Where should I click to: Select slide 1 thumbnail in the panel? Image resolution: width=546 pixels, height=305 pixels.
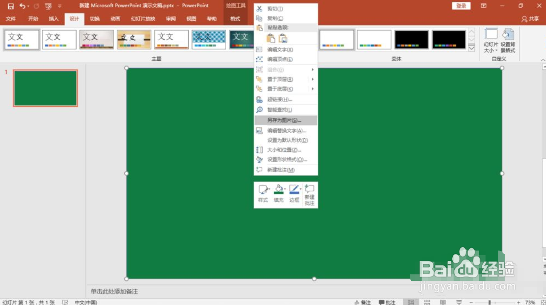(46, 88)
